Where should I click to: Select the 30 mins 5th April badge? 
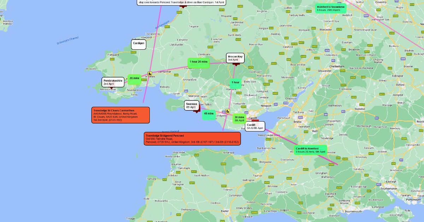click(x=239, y=119)
